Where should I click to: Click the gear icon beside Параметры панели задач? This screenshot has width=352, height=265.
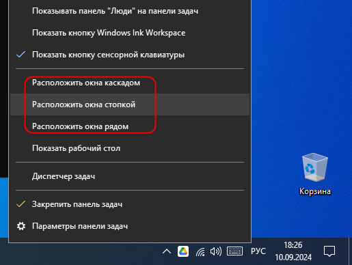pos(21,226)
